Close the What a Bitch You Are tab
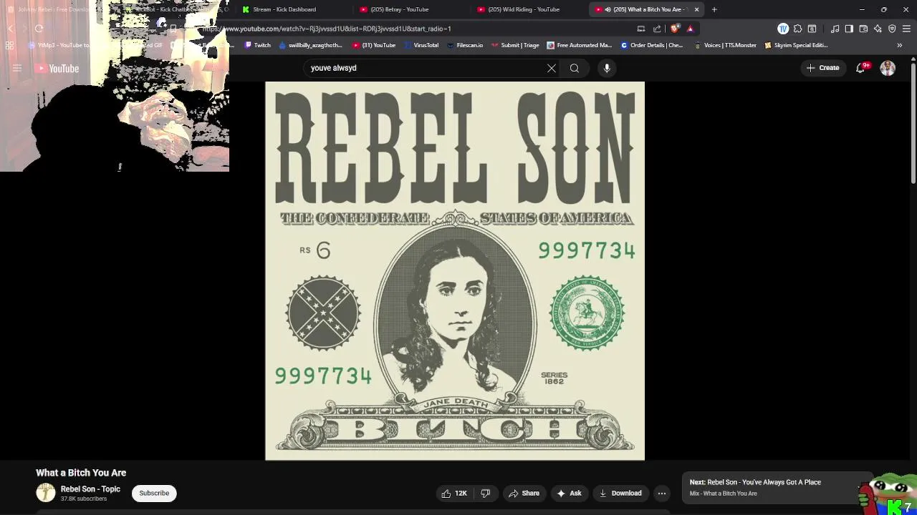 pyautogui.click(x=696, y=9)
